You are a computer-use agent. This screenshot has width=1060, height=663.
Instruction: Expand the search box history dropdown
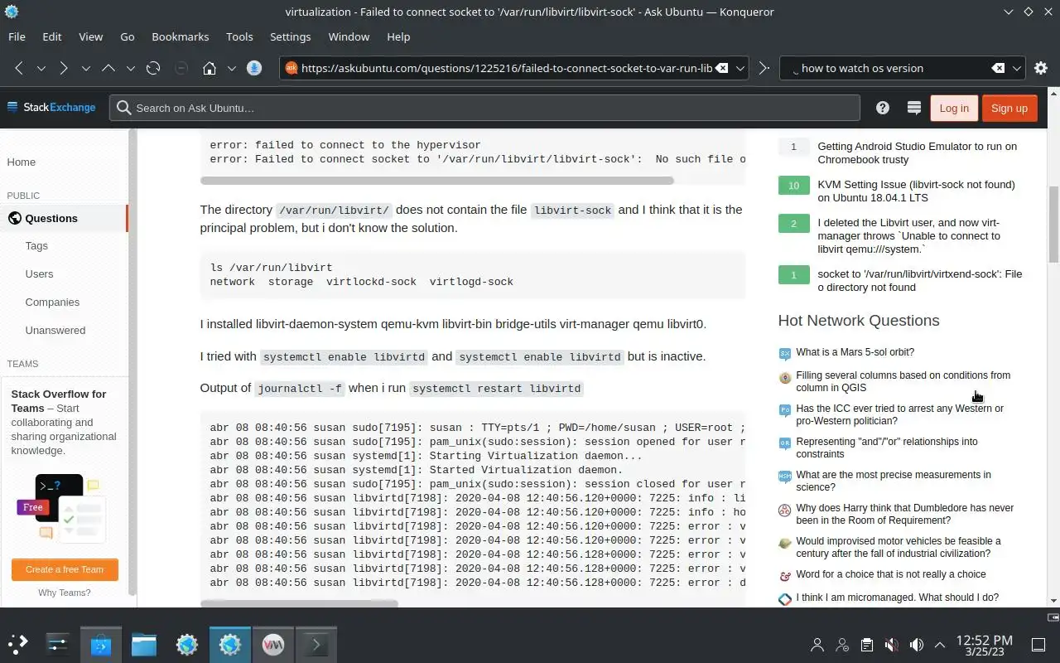pyautogui.click(x=1018, y=68)
